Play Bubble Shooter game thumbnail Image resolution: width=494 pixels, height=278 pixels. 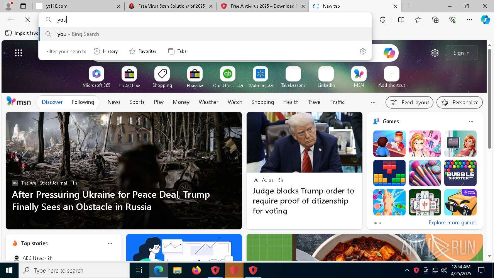pos(460,173)
